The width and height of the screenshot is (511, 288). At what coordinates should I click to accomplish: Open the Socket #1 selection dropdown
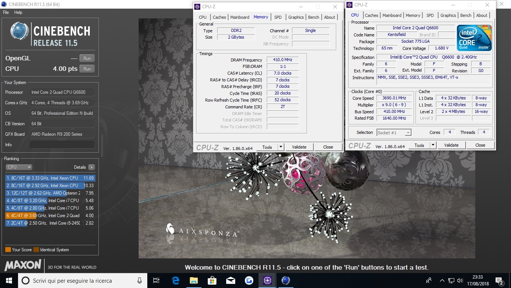point(394,132)
